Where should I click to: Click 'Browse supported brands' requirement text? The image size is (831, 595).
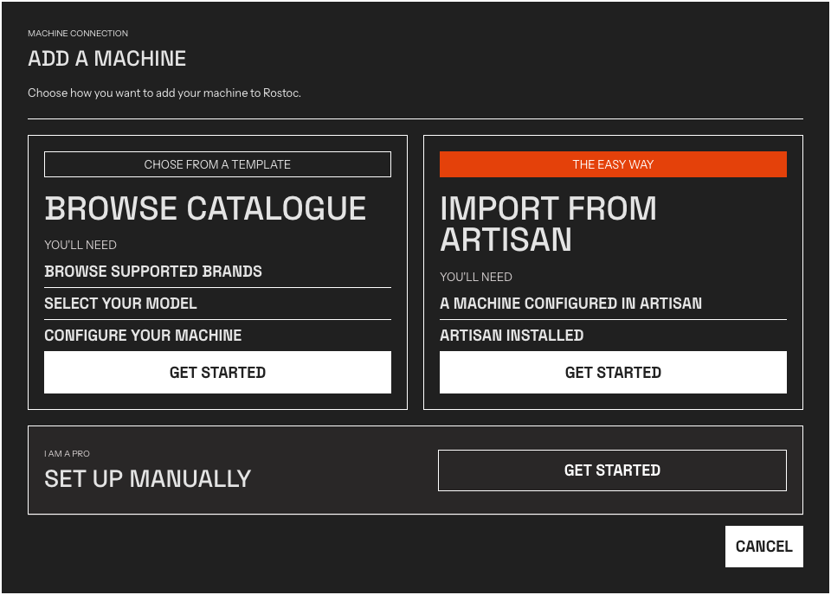click(152, 271)
